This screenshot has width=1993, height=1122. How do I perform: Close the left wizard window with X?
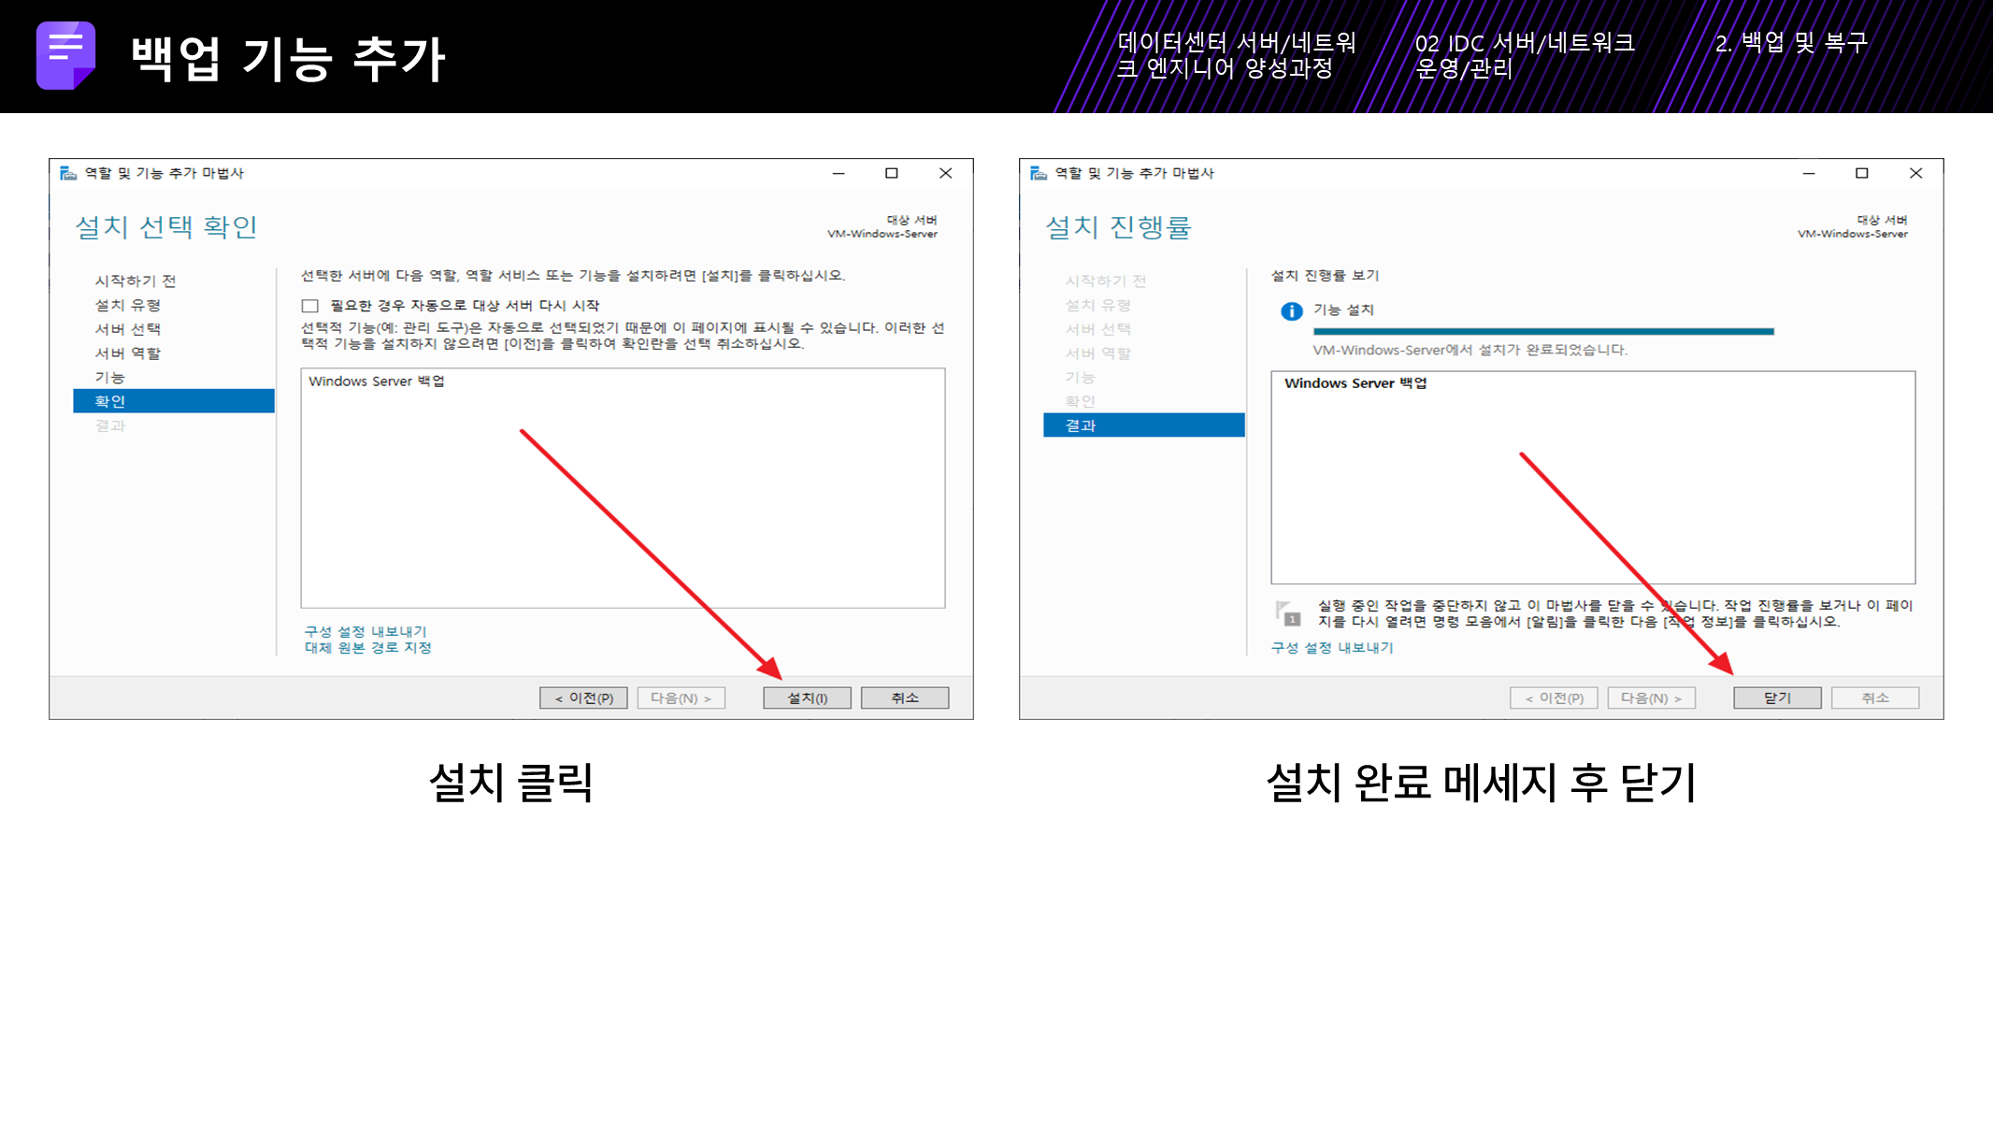click(x=945, y=173)
